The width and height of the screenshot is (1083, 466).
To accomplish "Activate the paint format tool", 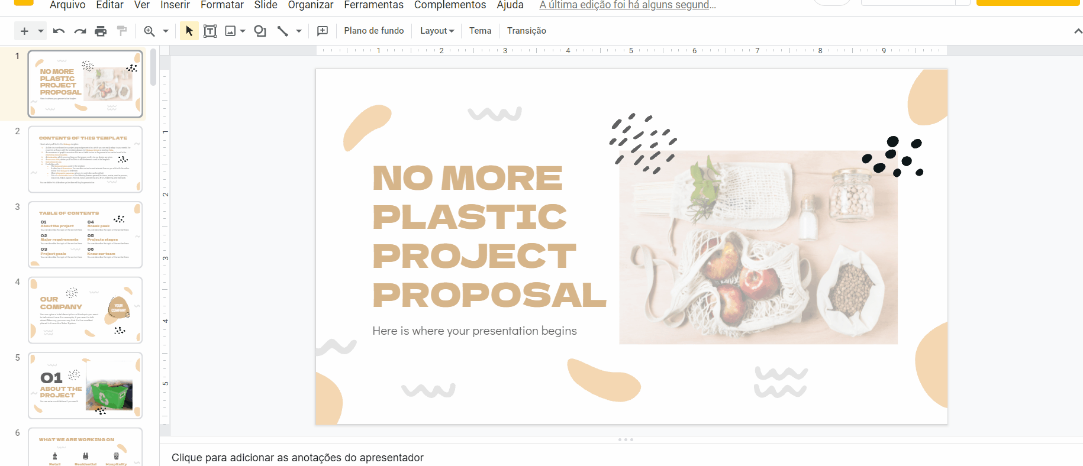I will (122, 31).
